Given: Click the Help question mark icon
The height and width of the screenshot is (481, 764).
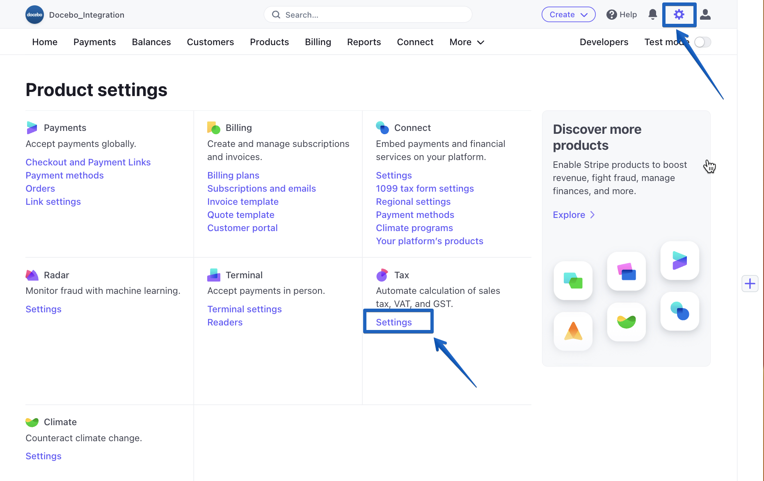Looking at the screenshot, I should coord(611,15).
